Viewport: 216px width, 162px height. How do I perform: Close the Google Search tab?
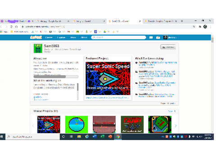(68, 21)
